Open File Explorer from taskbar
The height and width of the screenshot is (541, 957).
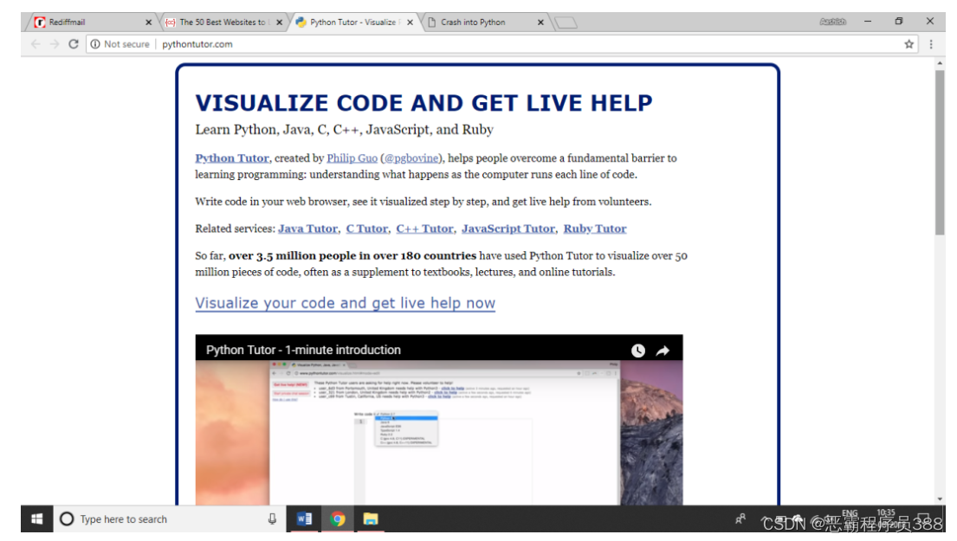(371, 519)
